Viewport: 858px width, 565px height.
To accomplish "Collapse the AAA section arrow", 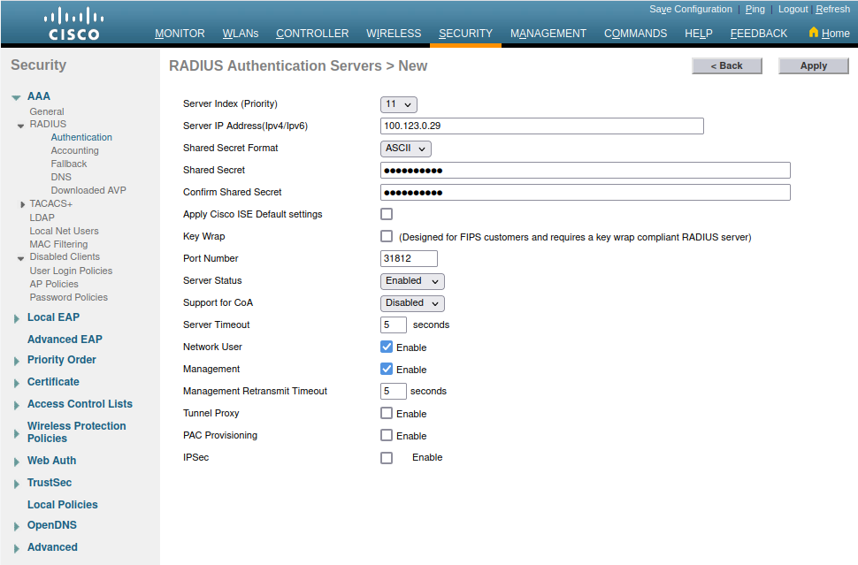I will tap(17, 97).
